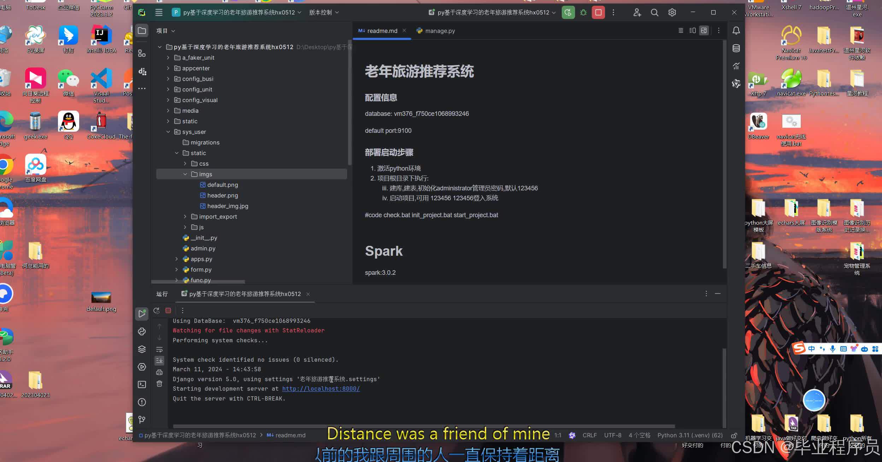This screenshot has height=462, width=882.
Task: Click the CRLF line separator status
Action: [x=589, y=436]
